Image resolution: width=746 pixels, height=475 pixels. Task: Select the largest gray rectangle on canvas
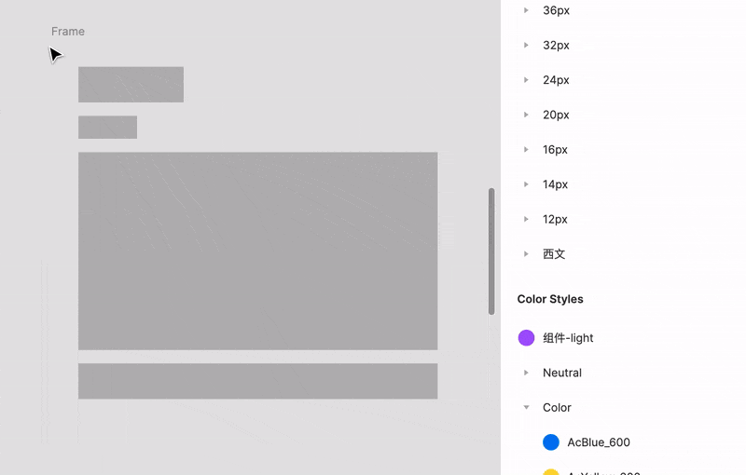(258, 251)
